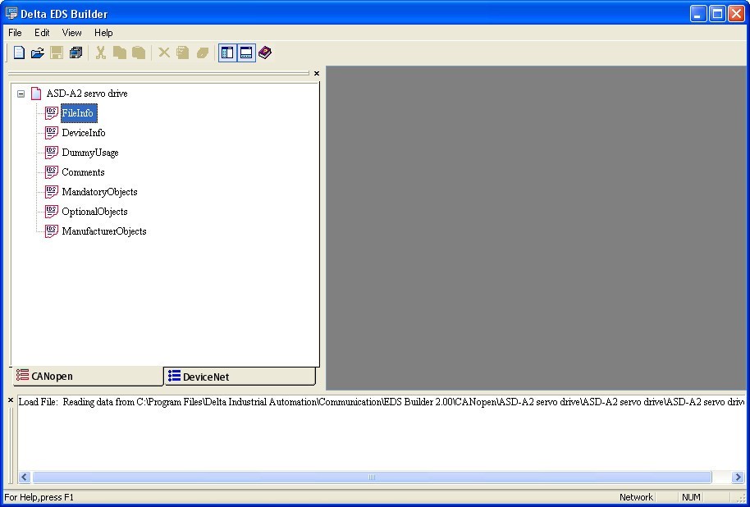
Task: Click the horizontal scrollbar thumb in output panel
Action: click(x=372, y=477)
